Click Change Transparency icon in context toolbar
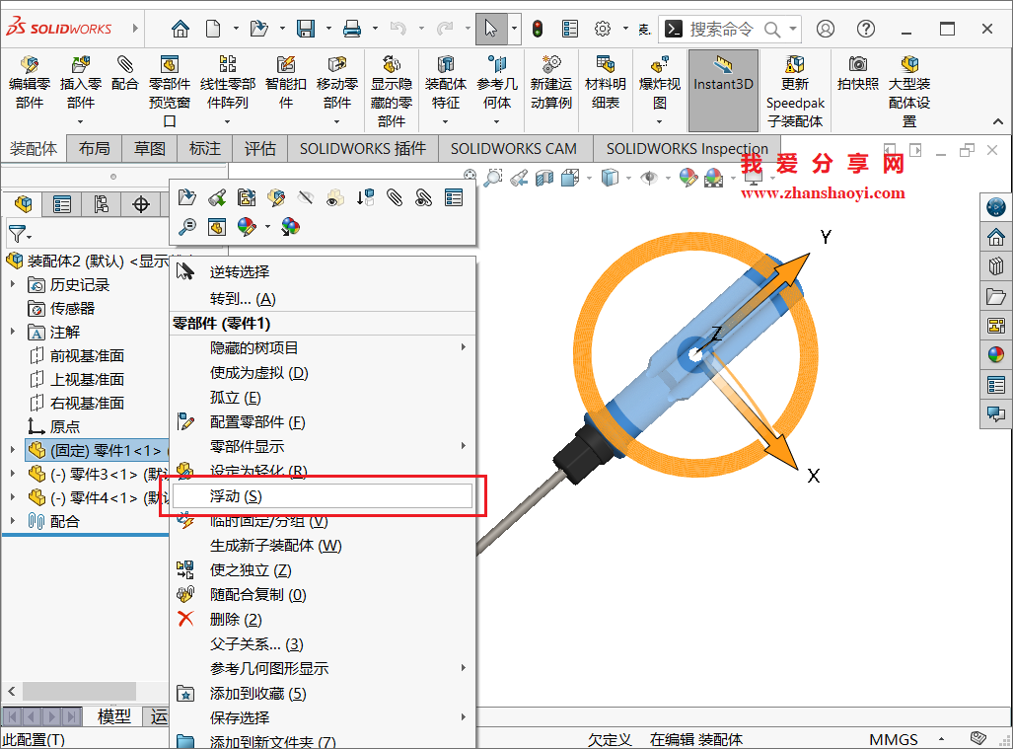Image resolution: width=1013 pixels, height=749 pixels. [334, 197]
